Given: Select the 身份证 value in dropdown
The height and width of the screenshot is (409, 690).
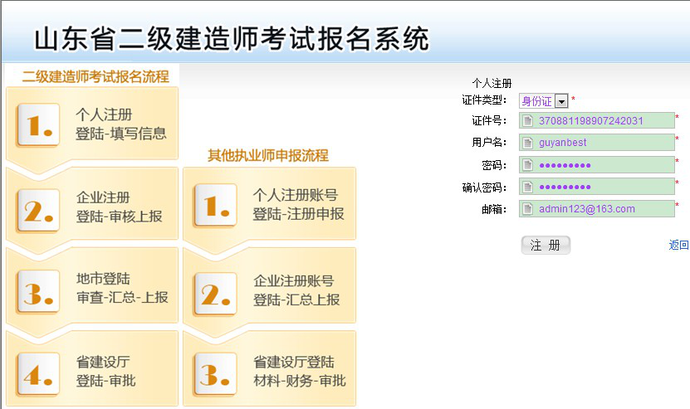Looking at the screenshot, I should click(x=536, y=101).
